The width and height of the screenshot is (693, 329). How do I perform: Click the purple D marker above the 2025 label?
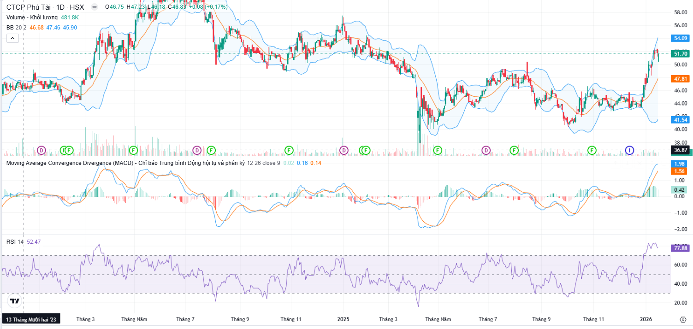(344, 150)
